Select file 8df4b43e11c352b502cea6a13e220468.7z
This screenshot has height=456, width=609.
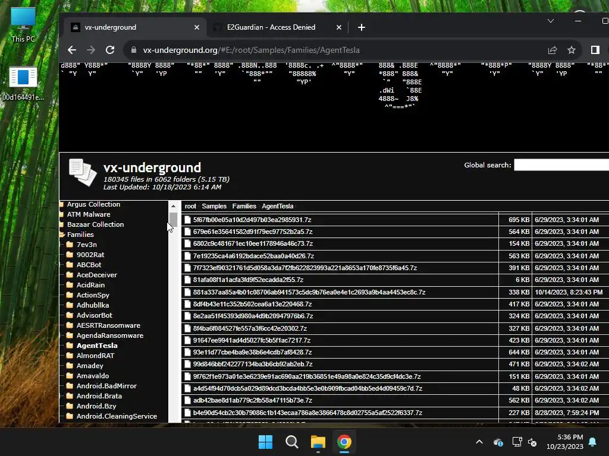tap(252, 304)
